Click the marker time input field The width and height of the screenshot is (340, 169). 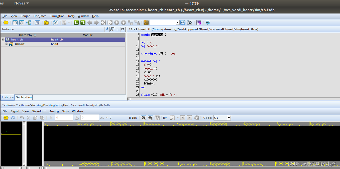coord(89,118)
